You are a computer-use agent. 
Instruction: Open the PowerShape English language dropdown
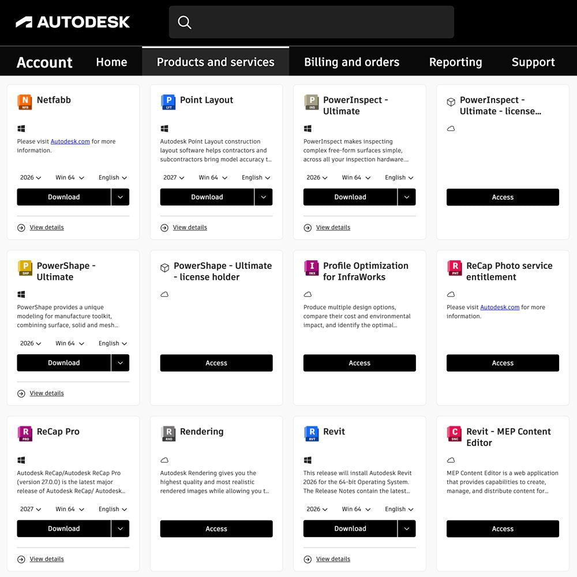113,343
